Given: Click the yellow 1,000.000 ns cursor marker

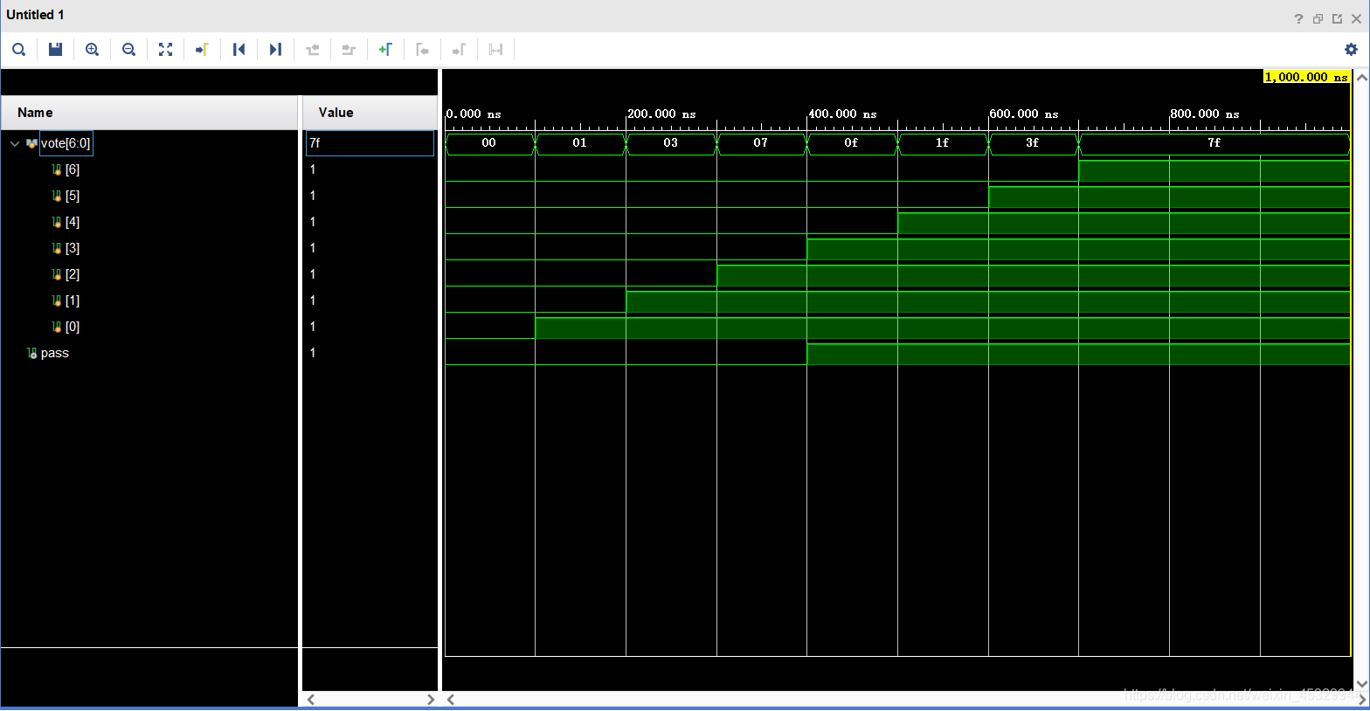Looking at the screenshot, I should pos(1307,77).
